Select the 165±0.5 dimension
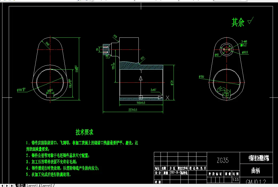The height and width of the screenshot is (187, 278). coord(141,103)
